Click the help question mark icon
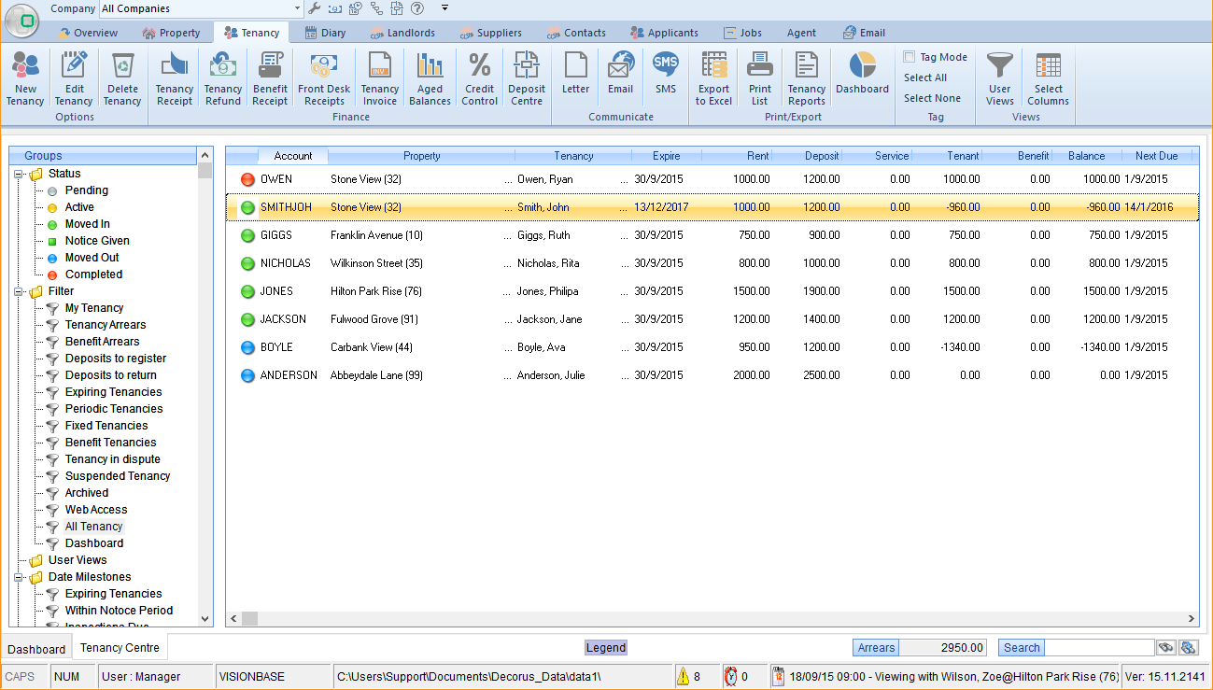 [417, 8]
